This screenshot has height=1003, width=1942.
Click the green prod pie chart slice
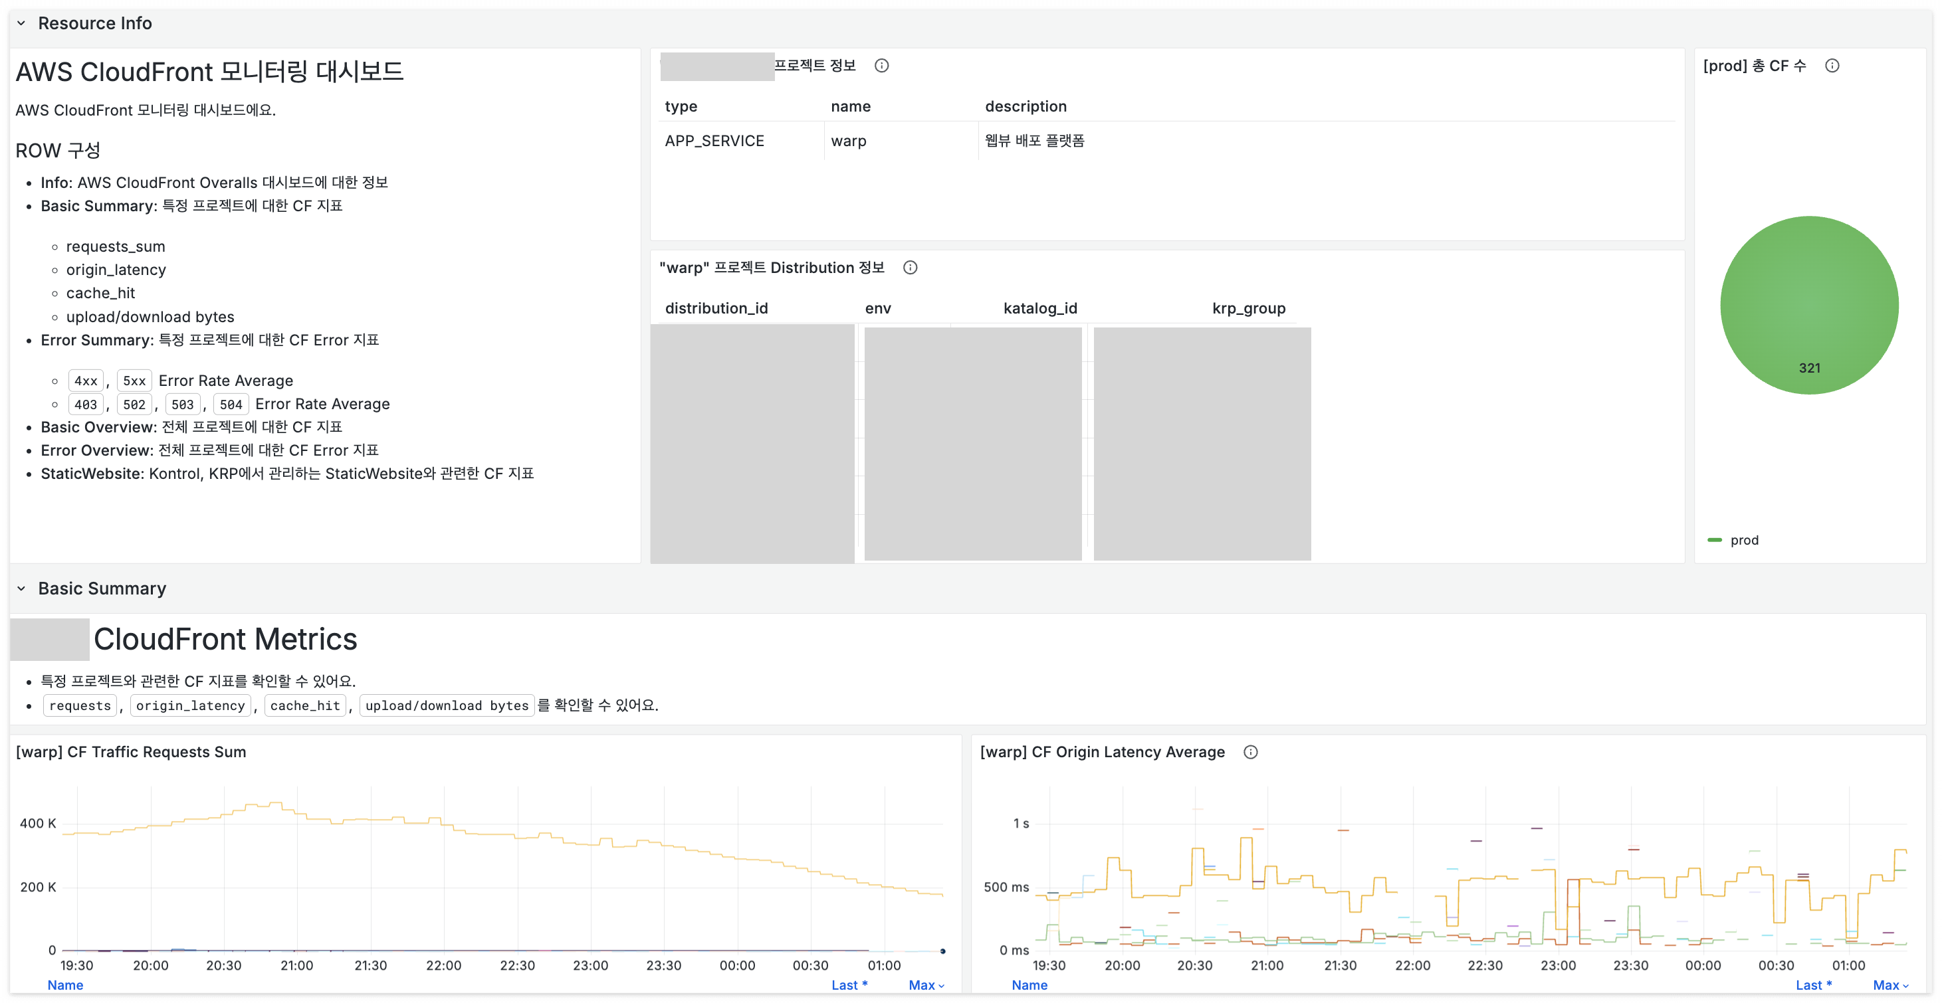click(1808, 305)
